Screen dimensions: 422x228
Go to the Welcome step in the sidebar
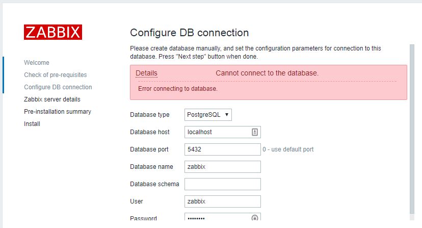click(37, 63)
